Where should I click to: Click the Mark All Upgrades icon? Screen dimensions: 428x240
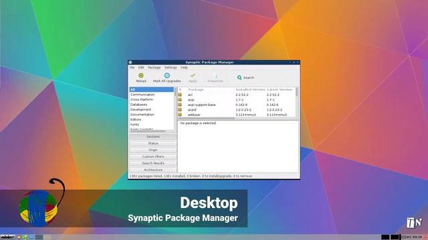point(167,75)
